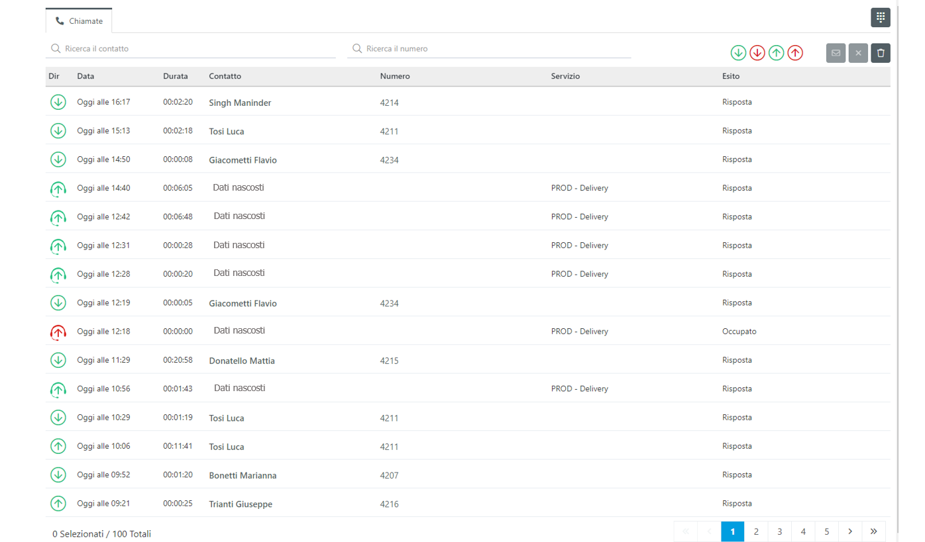The width and height of the screenshot is (925, 542).
Task: Select the Chiamate tab
Action: (79, 21)
